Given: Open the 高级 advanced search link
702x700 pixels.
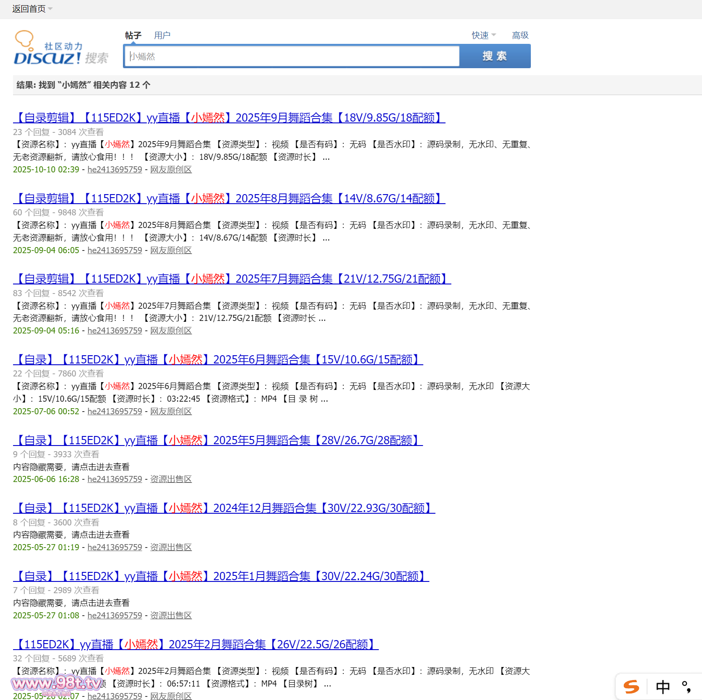Looking at the screenshot, I should (x=520, y=35).
